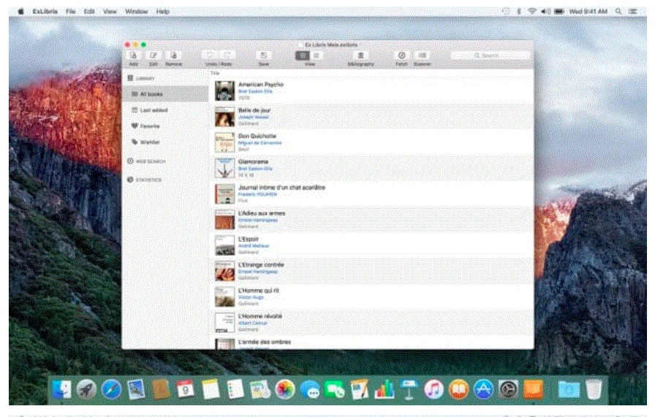Click the Fetch toolbar icon
The image size is (655, 417).
[401, 56]
